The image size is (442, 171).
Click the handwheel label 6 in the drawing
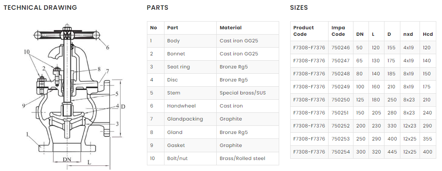(x=108, y=48)
